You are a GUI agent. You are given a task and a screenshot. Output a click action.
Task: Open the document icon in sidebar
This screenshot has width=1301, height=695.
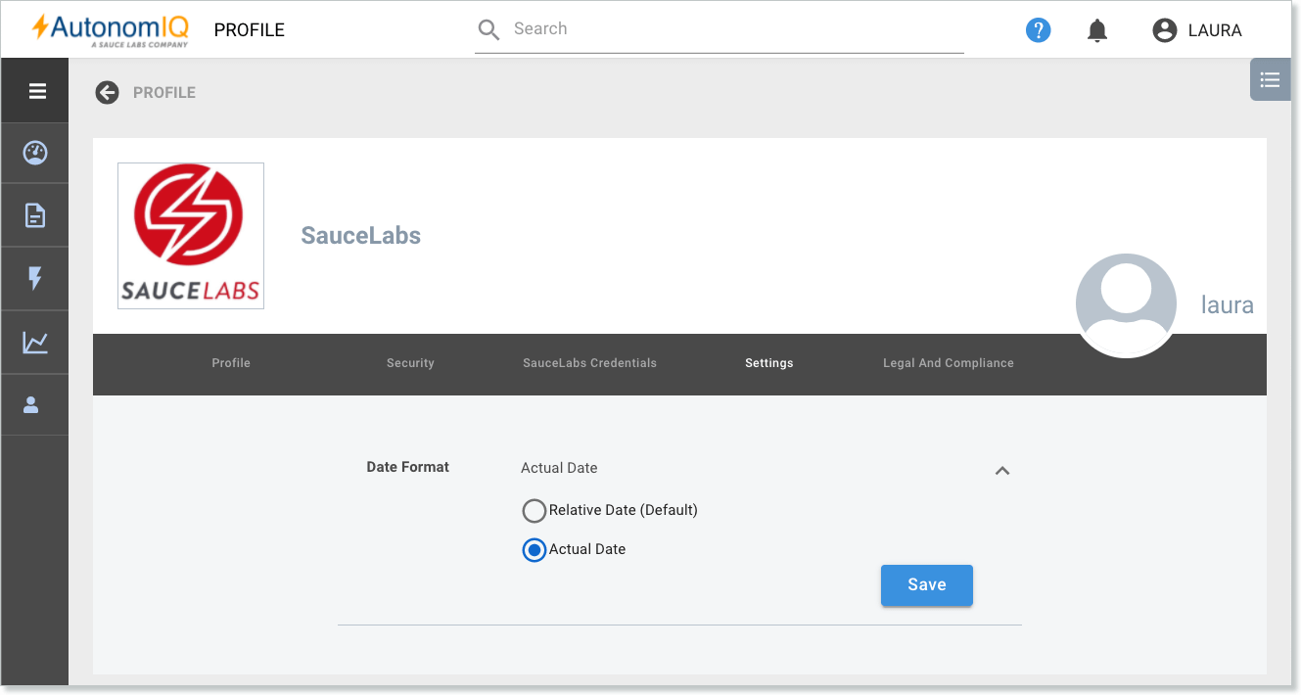pos(35,215)
